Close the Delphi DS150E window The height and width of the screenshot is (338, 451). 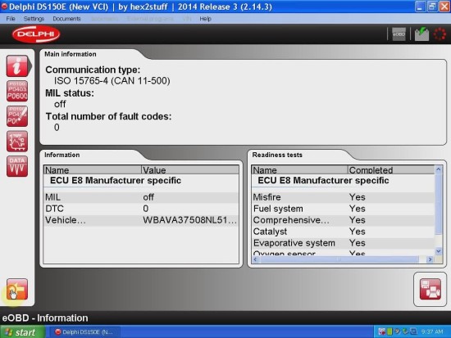444,7
